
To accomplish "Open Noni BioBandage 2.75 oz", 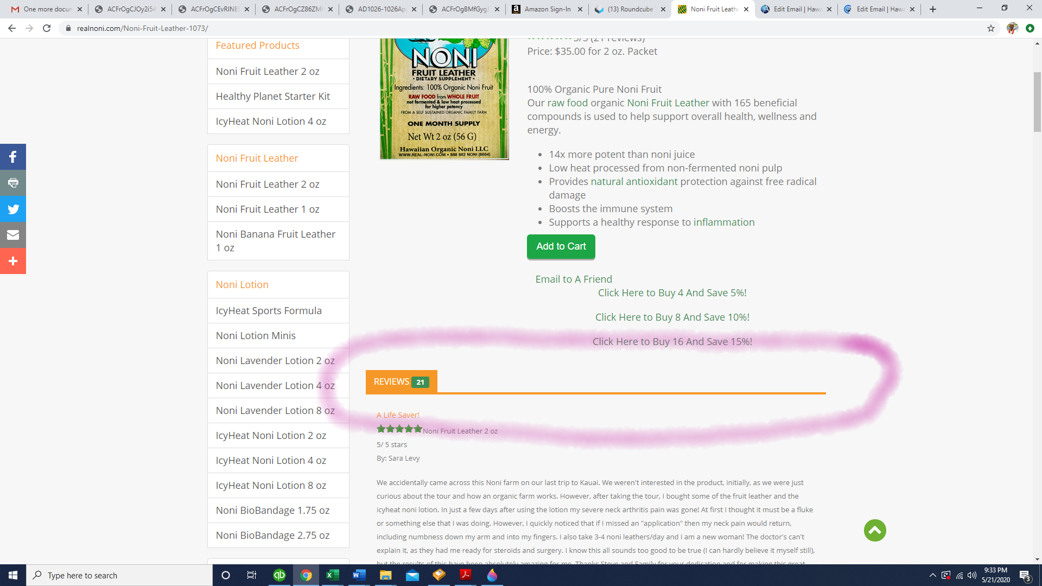I will [x=278, y=536].
